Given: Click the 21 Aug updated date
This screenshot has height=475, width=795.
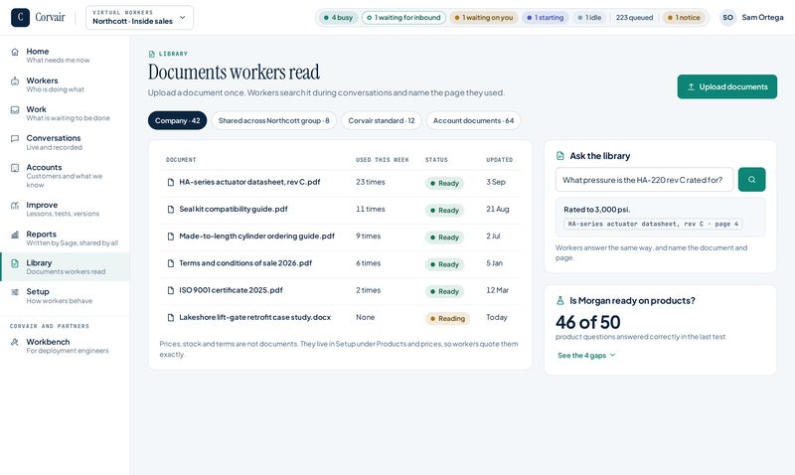Looking at the screenshot, I should (498, 209).
